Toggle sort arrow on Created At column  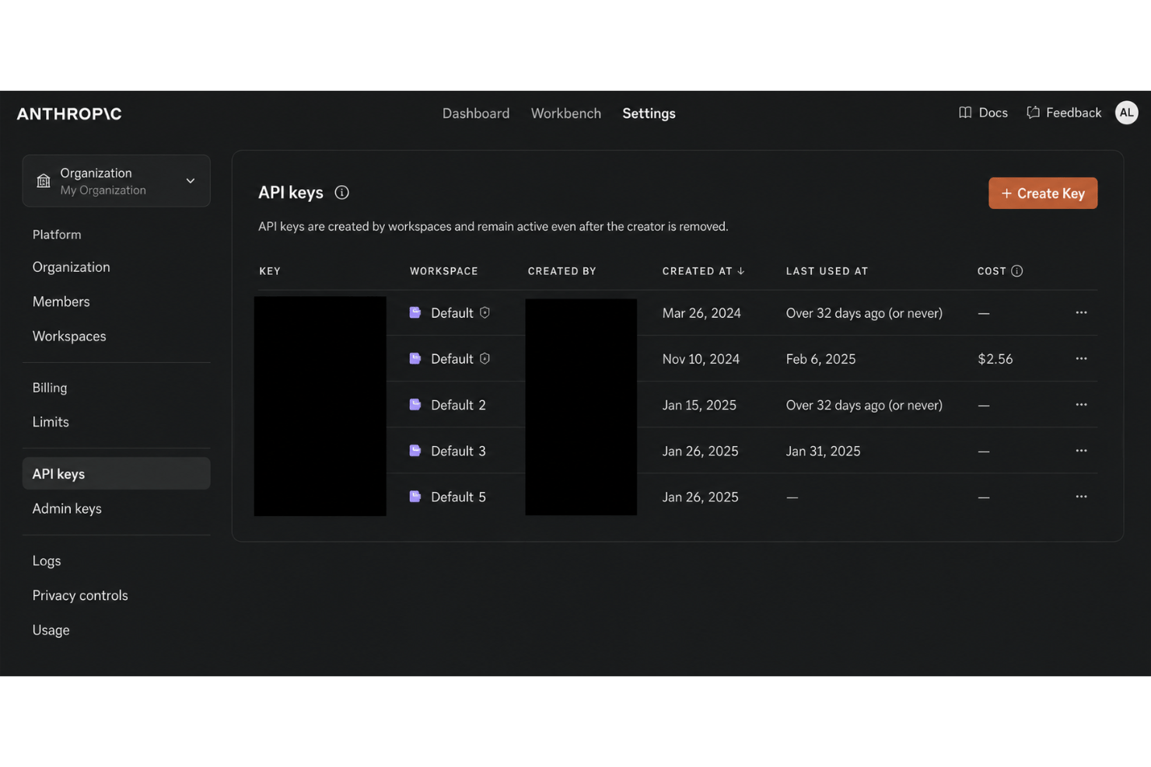click(741, 271)
